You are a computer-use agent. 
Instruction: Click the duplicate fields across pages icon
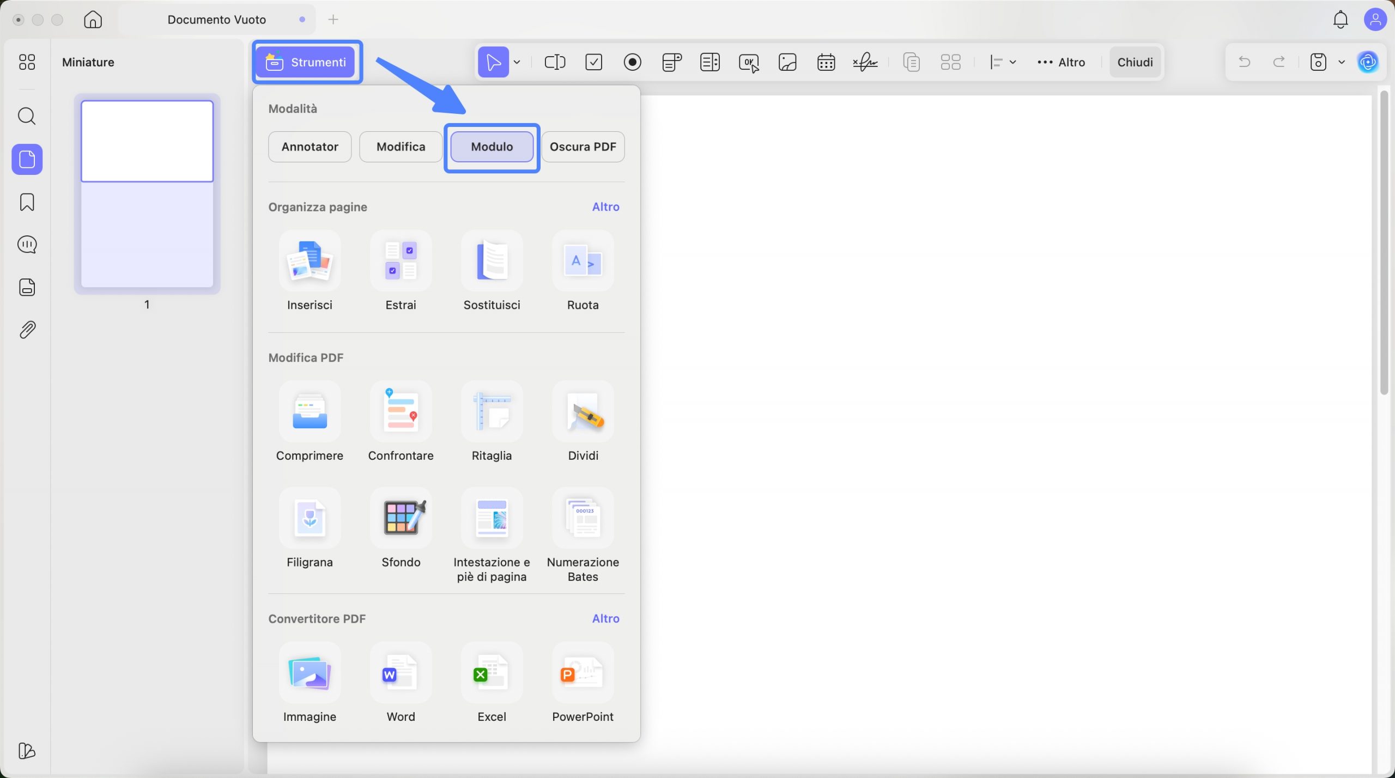point(911,62)
